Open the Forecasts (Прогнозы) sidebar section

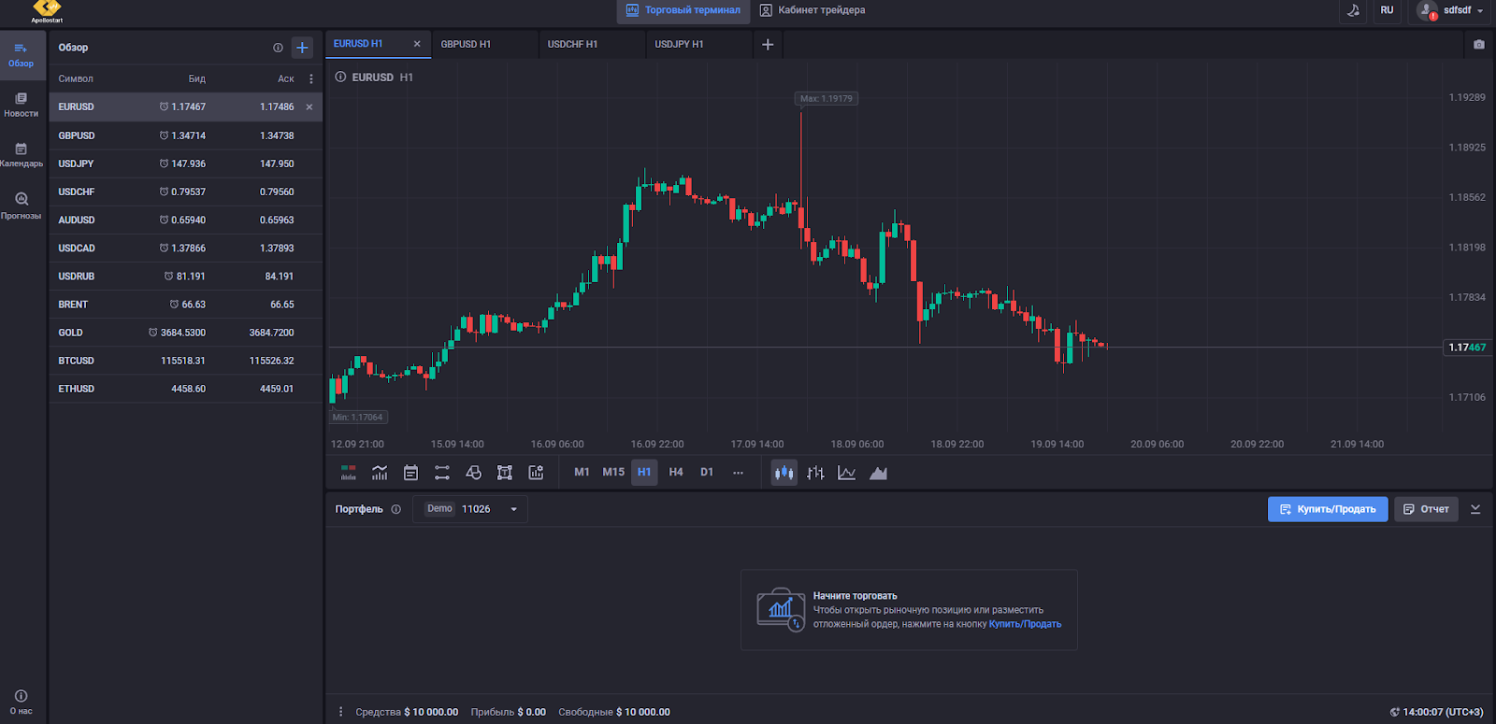(22, 205)
